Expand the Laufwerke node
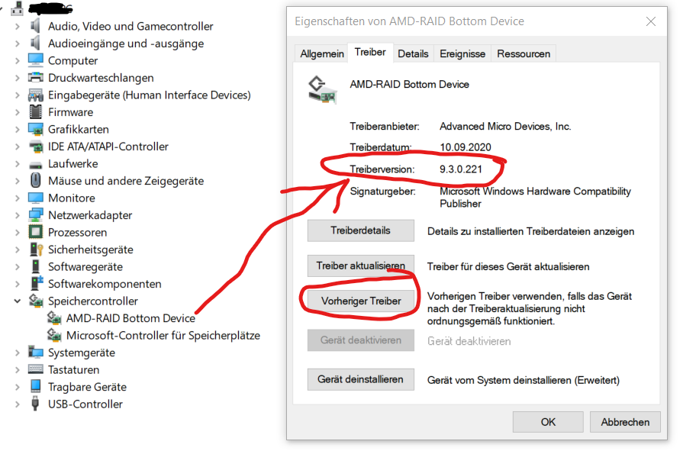Viewport: 683px width, 467px height. point(17,164)
